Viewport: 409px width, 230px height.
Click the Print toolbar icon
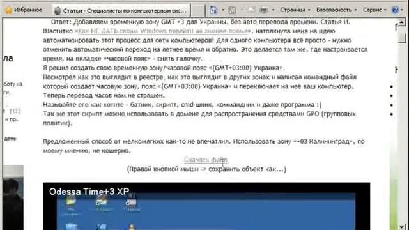pyautogui.click(x=264, y=10)
